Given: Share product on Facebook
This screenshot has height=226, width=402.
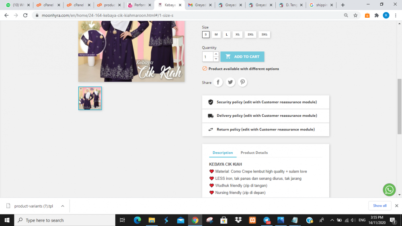Looking at the screenshot, I should (x=218, y=82).
